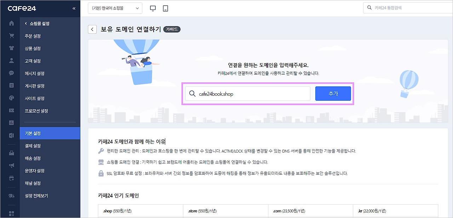Open the home icon in the sidebar
The image size is (453, 218).
[12, 23]
